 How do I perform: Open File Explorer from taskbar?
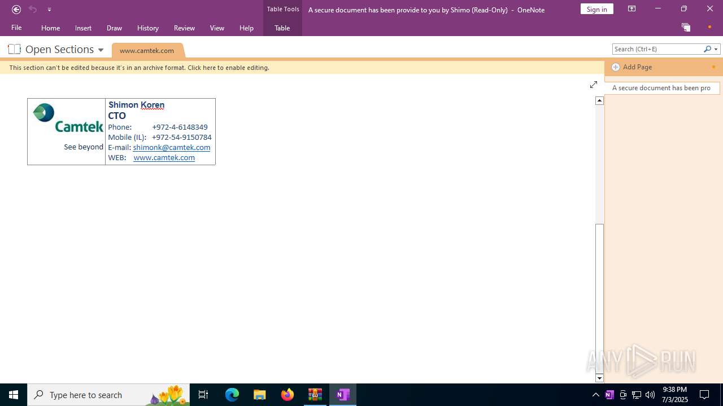click(260, 395)
